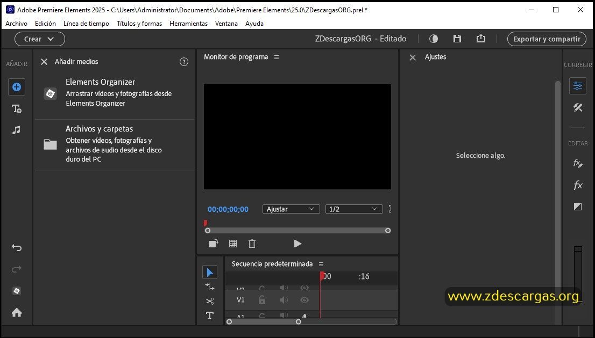
Task: Close the Añadir medios panel
Action: click(x=44, y=62)
